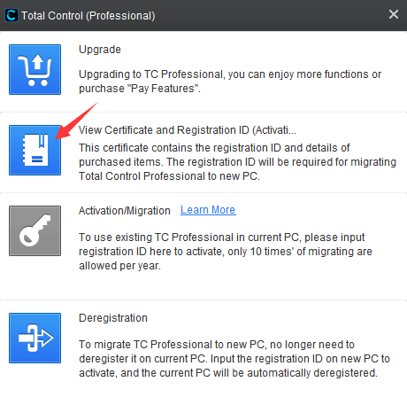407x397 pixels.
Task: Select the Deregistration arrow icon
Action: click(35, 338)
